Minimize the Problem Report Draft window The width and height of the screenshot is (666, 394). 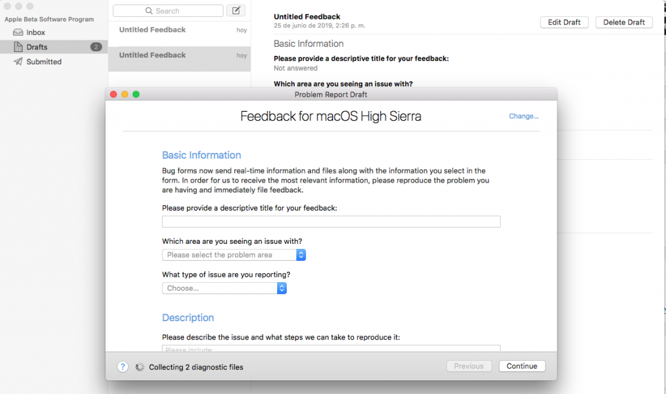point(124,94)
